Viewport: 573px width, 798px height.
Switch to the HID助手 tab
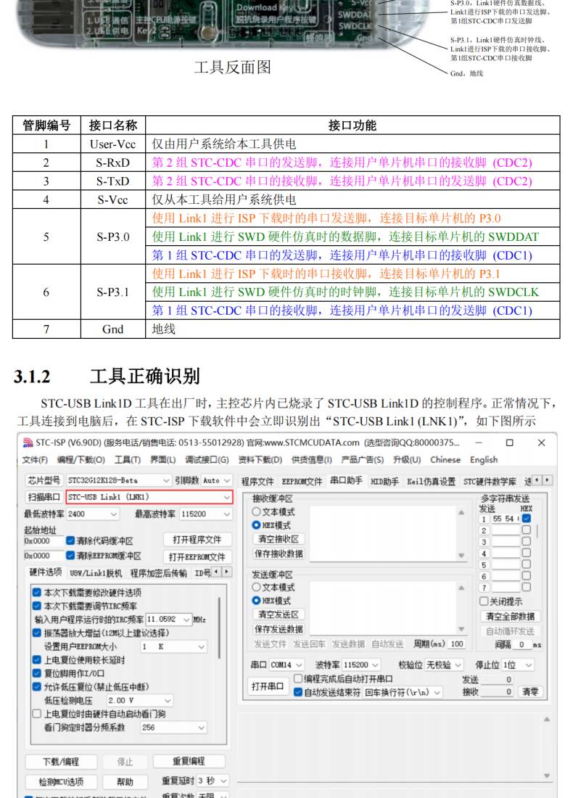pyautogui.click(x=385, y=481)
